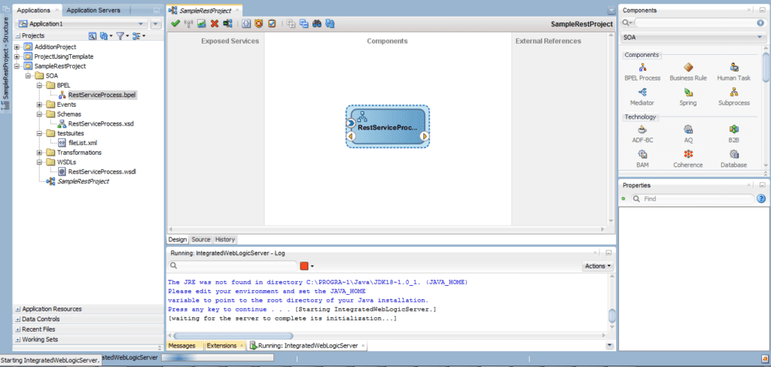Expand the Working Sets section
Image resolution: width=771 pixels, height=367 pixels.
coord(18,339)
